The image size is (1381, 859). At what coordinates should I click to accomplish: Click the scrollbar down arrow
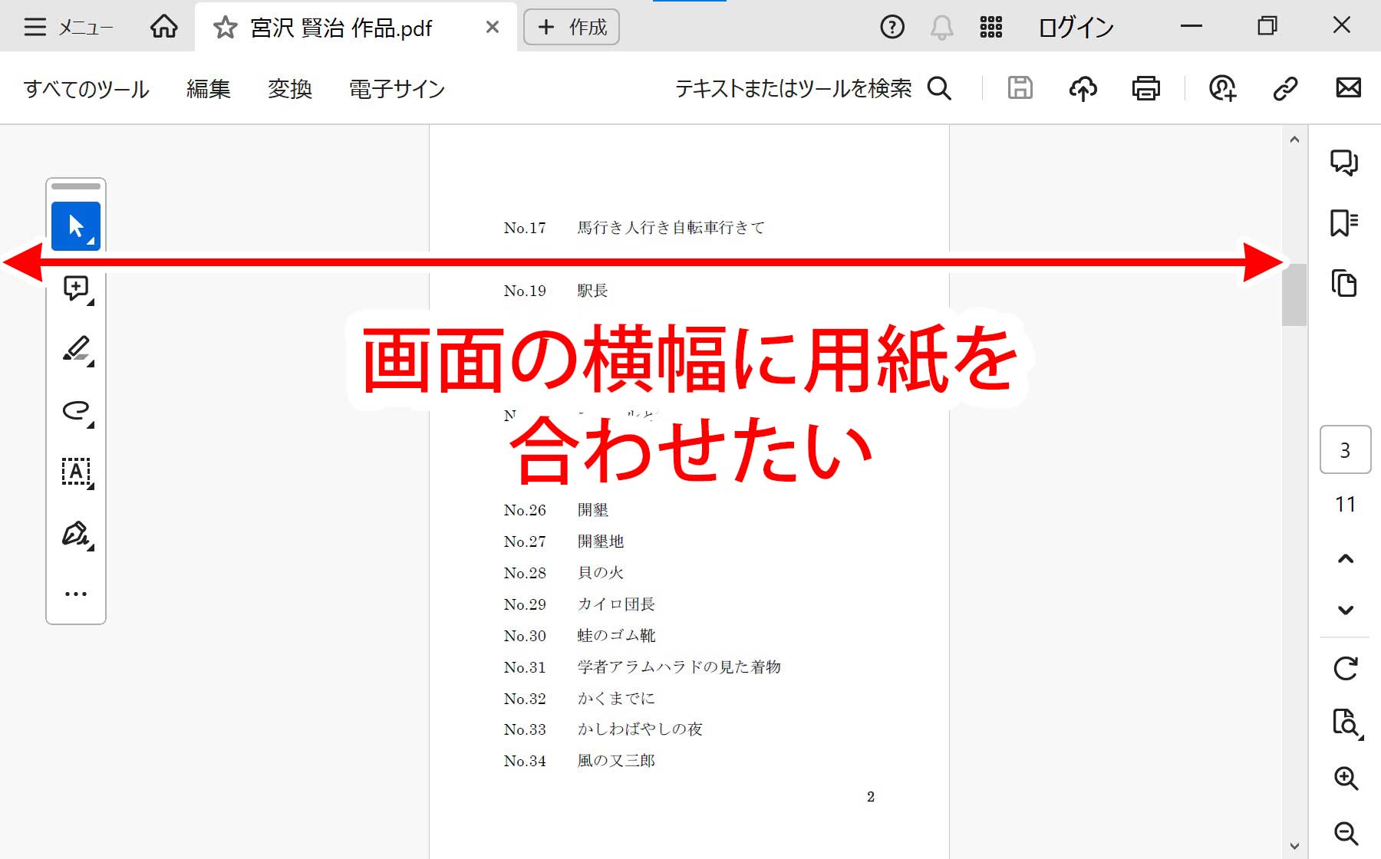click(1294, 846)
